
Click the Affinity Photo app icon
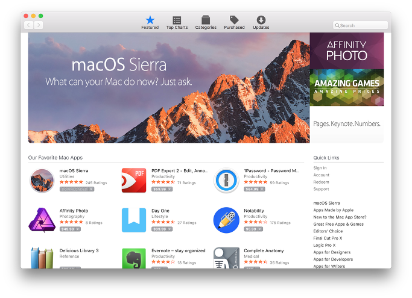coord(42,220)
